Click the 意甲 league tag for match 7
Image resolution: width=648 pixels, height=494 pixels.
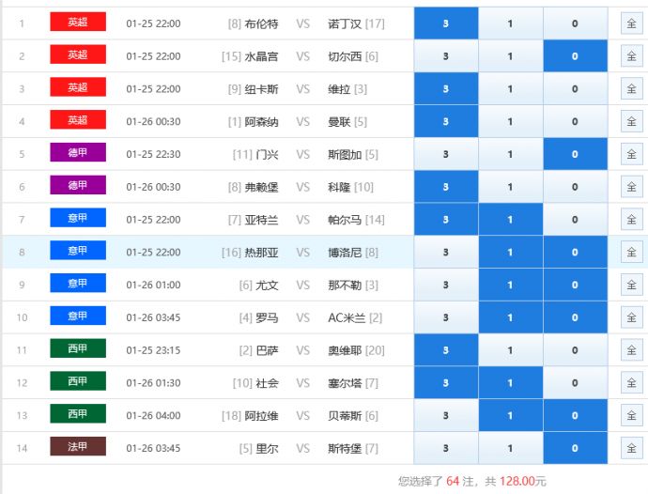click(78, 219)
